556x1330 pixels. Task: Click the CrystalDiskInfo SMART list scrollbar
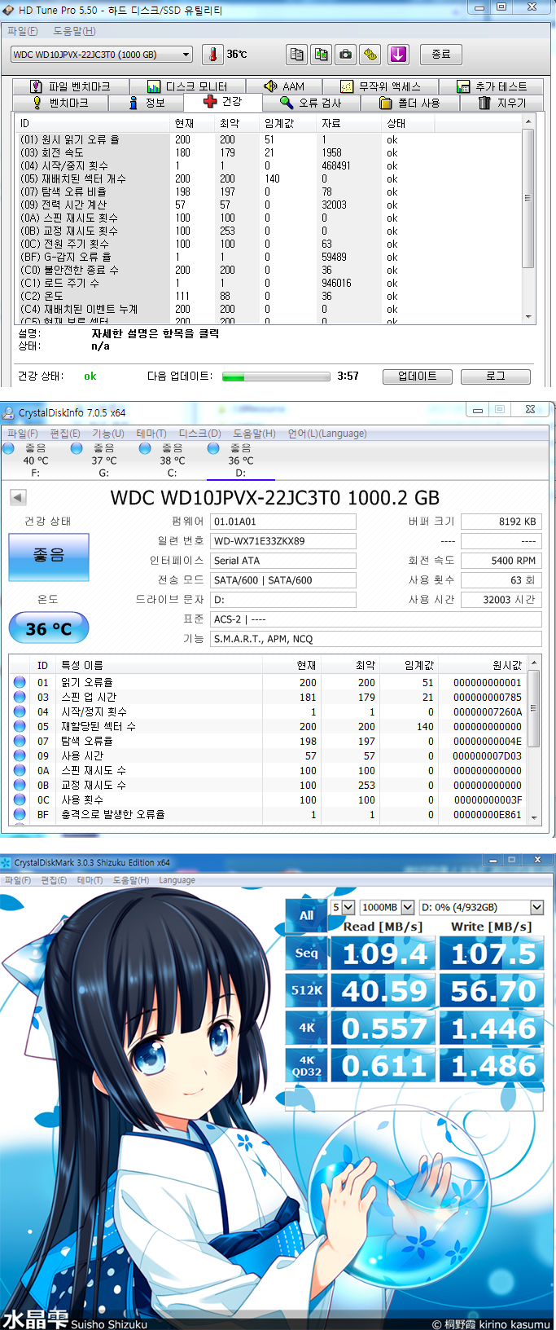(x=534, y=742)
